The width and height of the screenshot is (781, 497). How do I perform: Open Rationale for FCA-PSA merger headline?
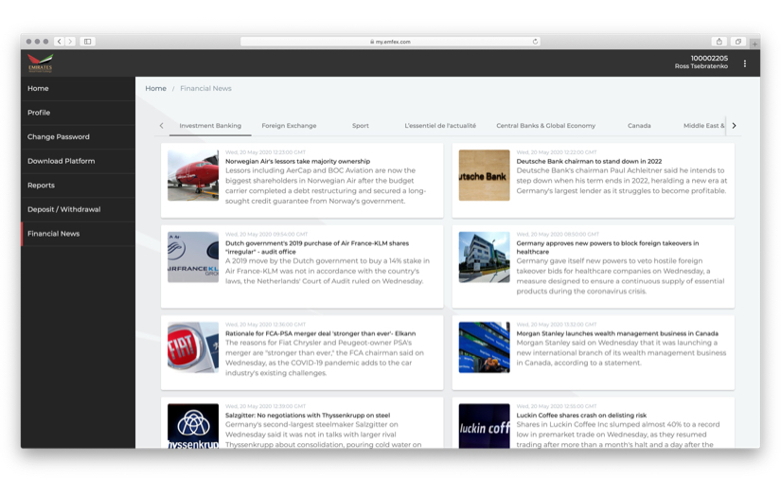pyautogui.click(x=320, y=333)
